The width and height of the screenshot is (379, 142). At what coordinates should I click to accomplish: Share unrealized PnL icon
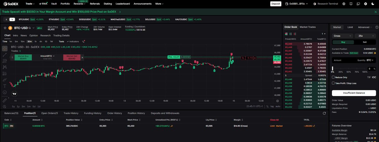pos(172,126)
